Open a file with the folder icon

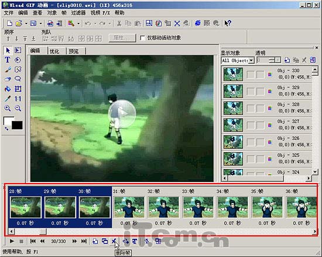click(x=19, y=23)
